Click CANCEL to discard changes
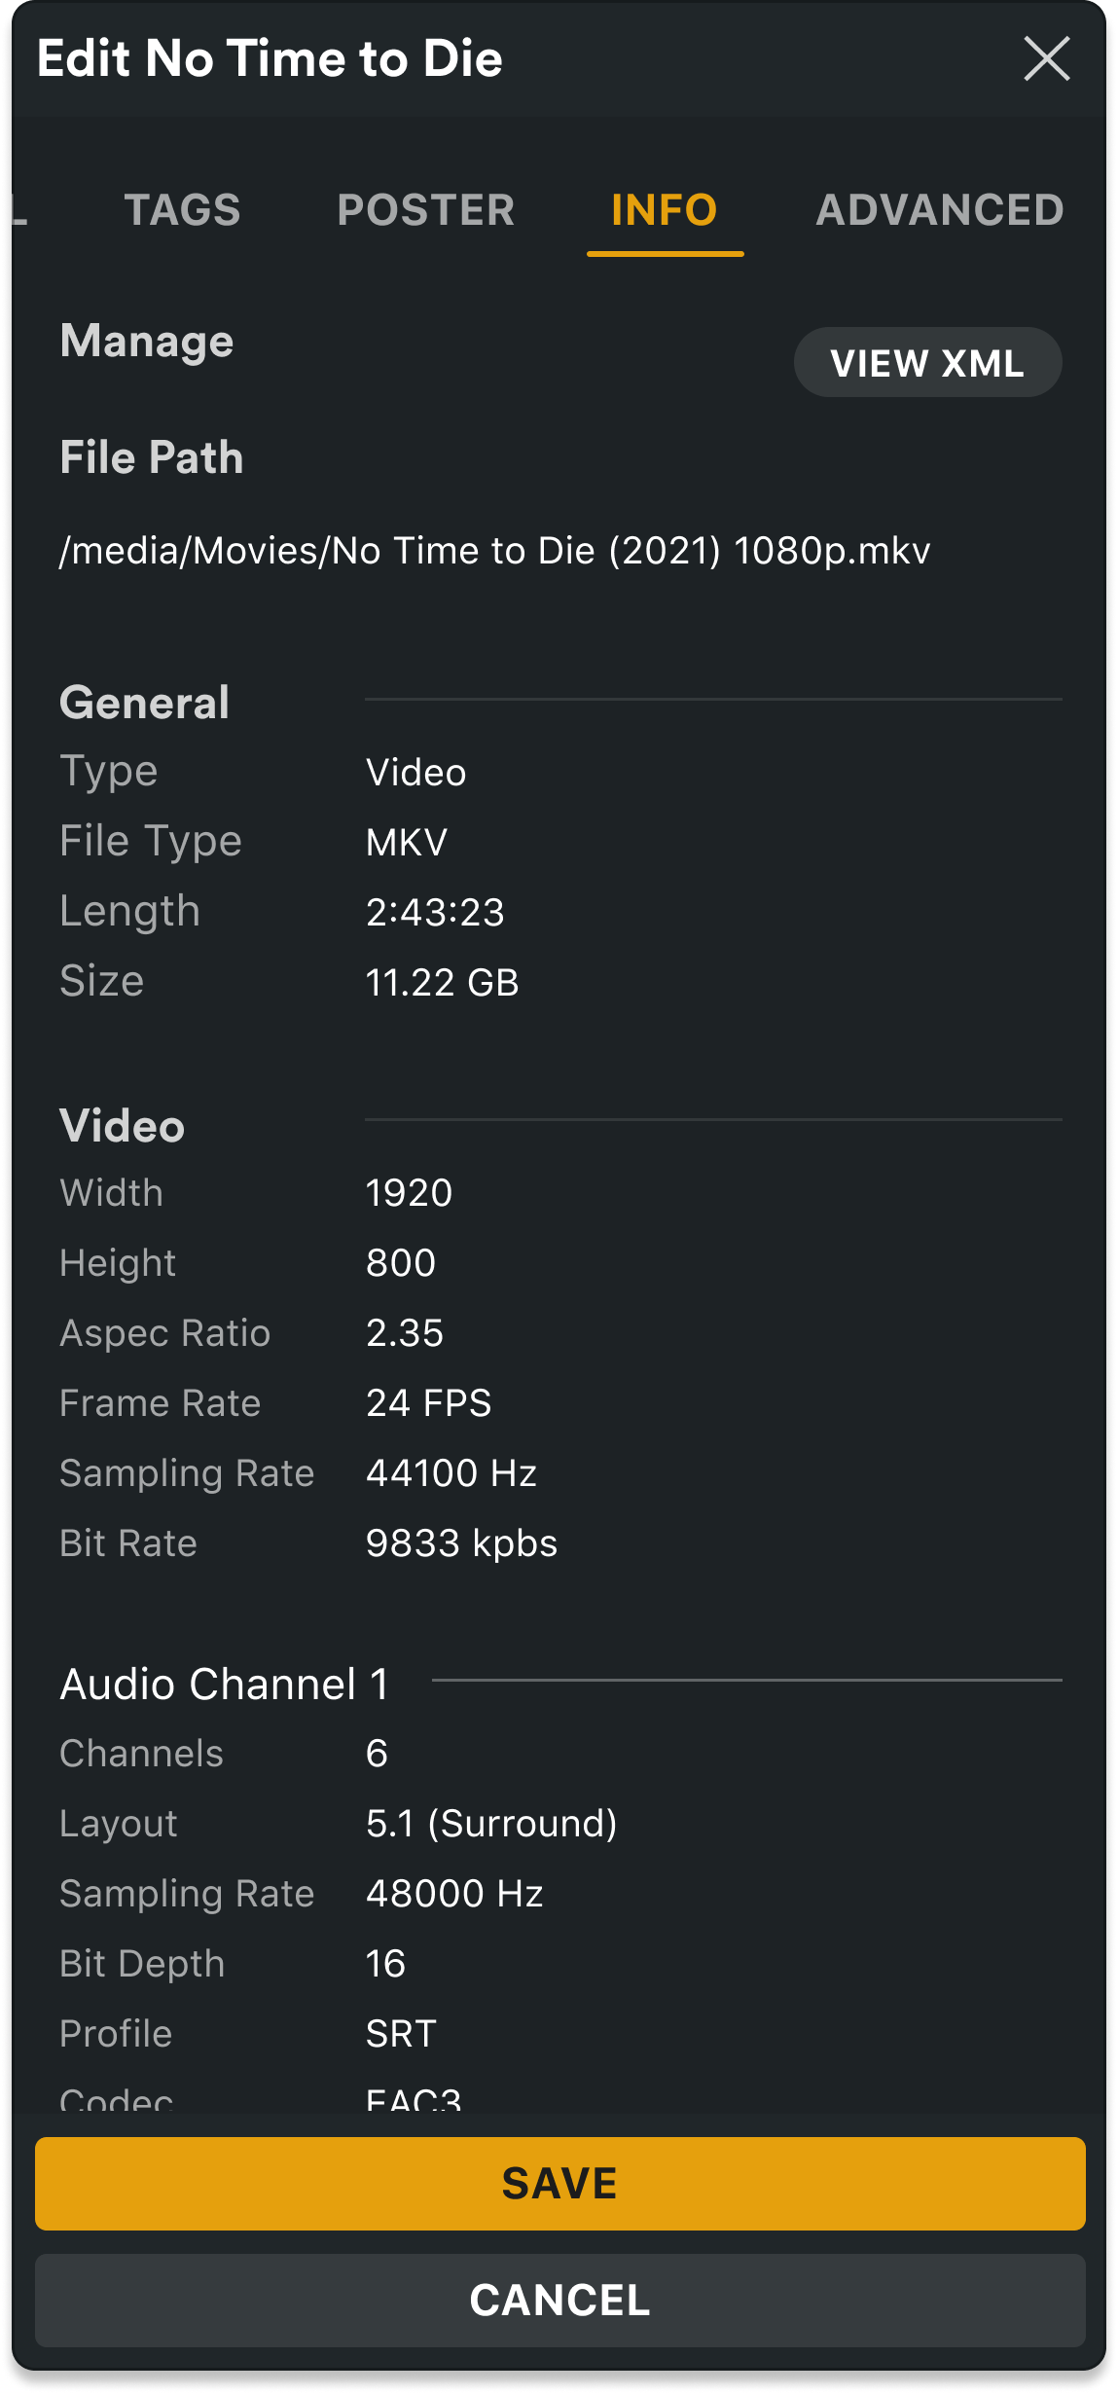 pyautogui.click(x=559, y=2301)
